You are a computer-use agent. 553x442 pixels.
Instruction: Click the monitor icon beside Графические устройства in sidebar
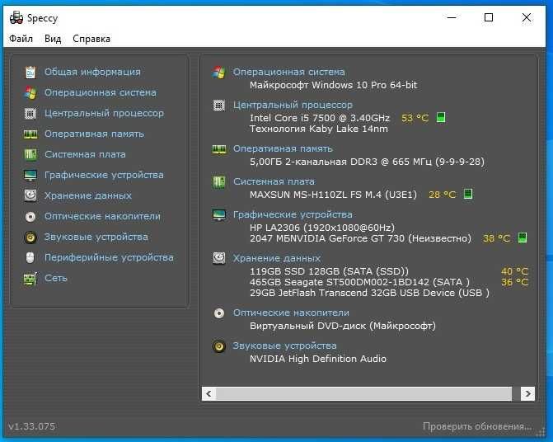point(30,176)
